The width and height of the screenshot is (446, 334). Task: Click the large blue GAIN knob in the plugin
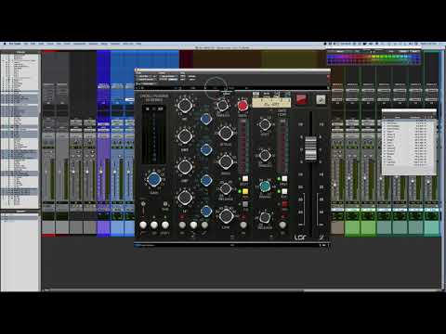click(x=154, y=179)
